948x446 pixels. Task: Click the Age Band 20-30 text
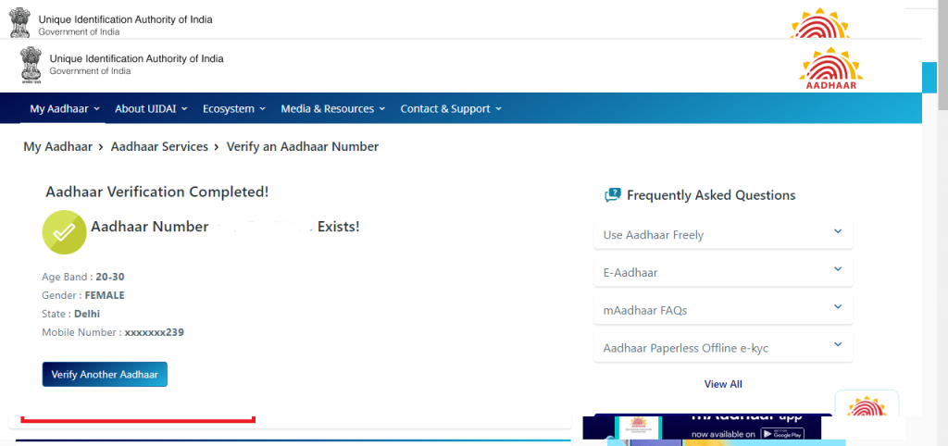[82, 277]
